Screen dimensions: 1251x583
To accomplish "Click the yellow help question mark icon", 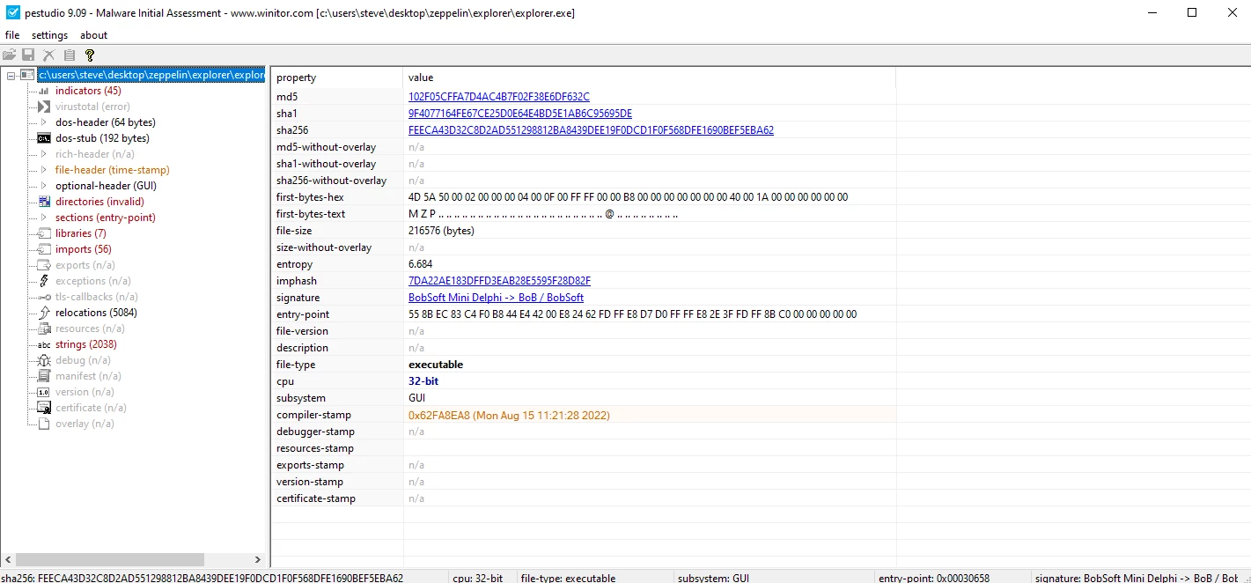I will [x=89, y=55].
